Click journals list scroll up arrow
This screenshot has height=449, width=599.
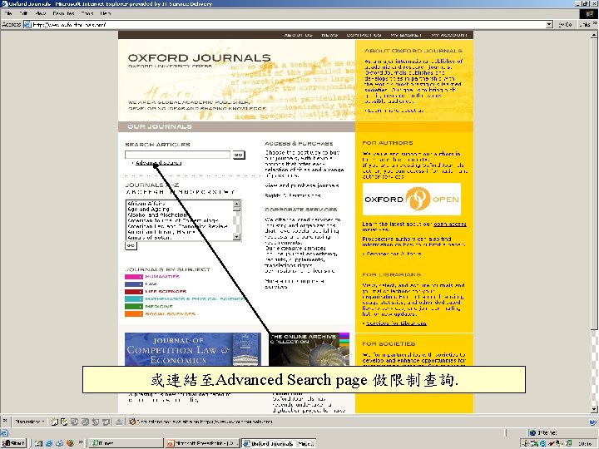click(236, 204)
